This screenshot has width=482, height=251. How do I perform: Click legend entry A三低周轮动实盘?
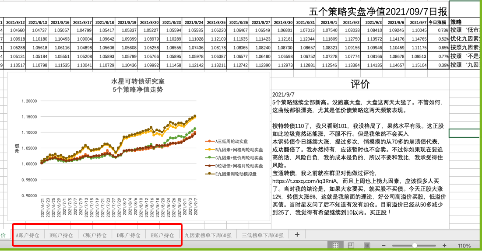[x=231, y=142]
